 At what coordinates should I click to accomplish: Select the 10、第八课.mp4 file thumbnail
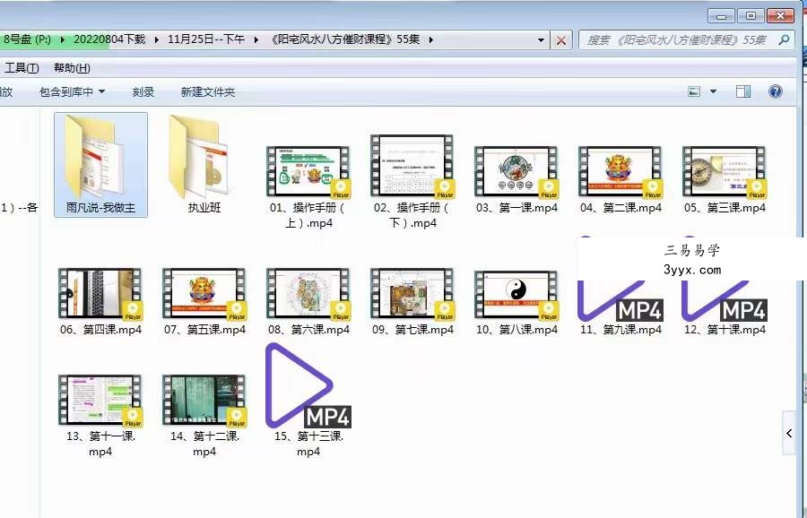[x=516, y=295]
